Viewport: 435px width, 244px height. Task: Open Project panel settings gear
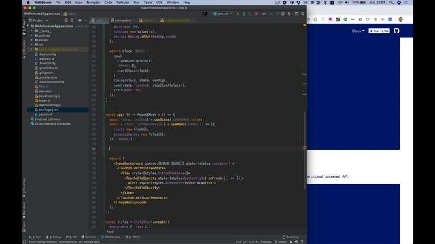80,20
